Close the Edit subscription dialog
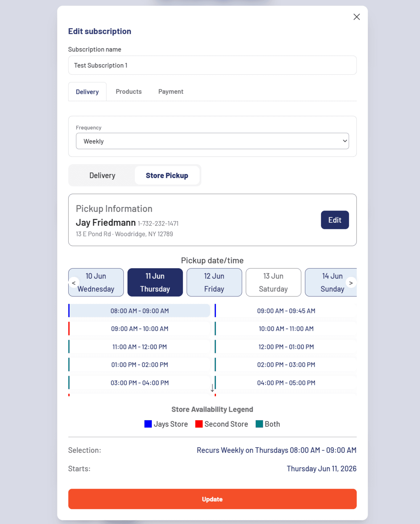The width and height of the screenshot is (420, 524). [x=357, y=17]
